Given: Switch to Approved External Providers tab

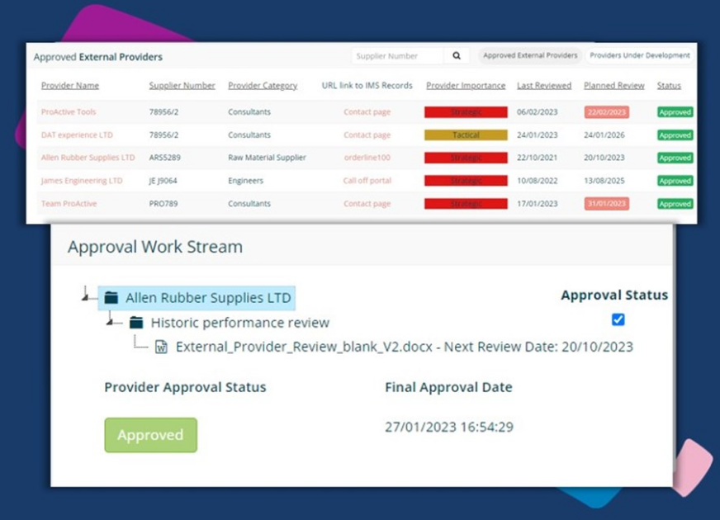Looking at the screenshot, I should tap(530, 56).
